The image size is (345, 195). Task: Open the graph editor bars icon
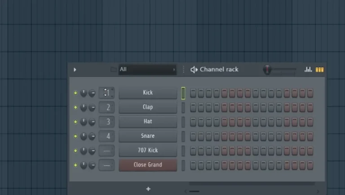point(308,70)
